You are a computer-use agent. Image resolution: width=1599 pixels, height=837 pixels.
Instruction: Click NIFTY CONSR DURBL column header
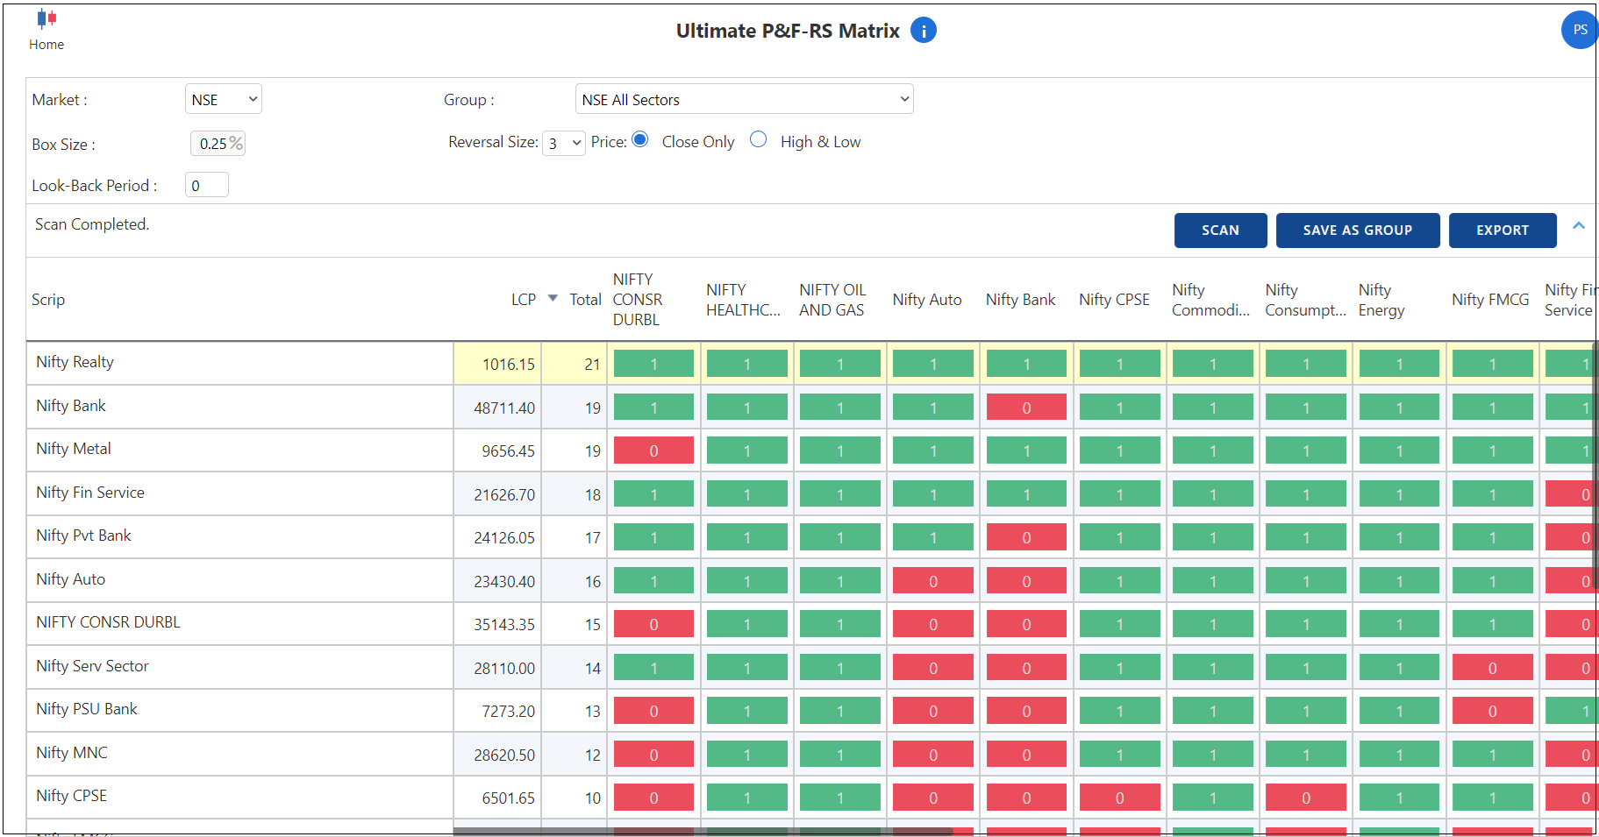[x=638, y=300]
